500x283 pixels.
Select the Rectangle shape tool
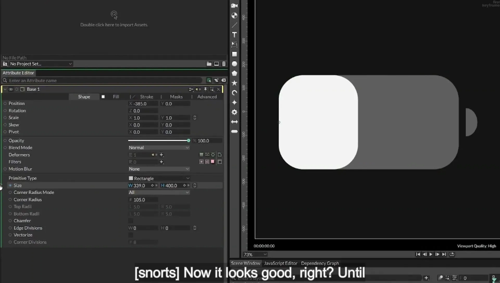click(234, 54)
